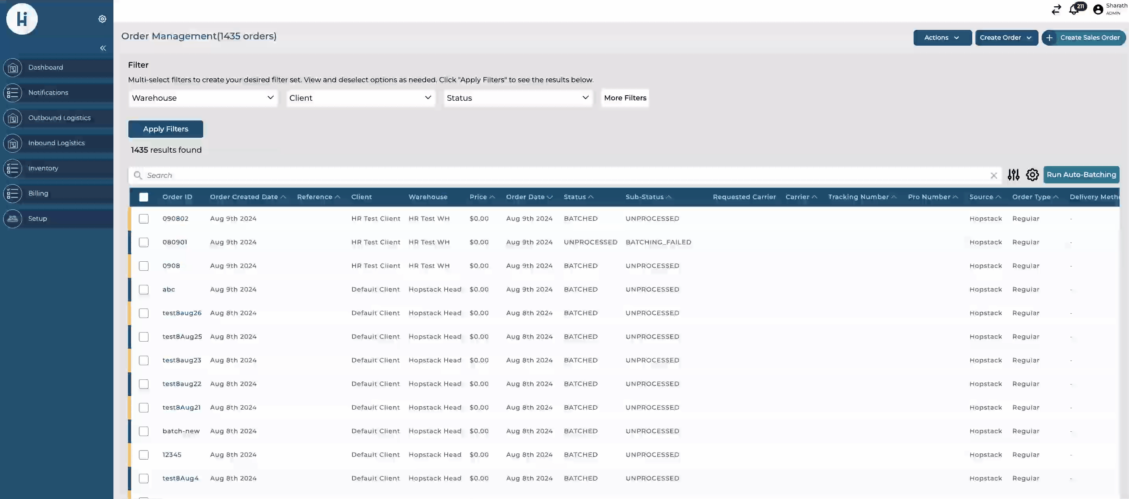
Task: Select the checkbox for order abc
Action: click(x=144, y=290)
